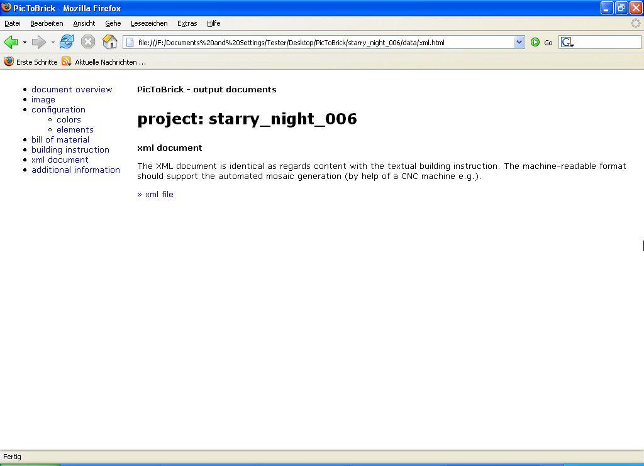Screen dimensions: 644x466
Task: Click the PicToBrick - output documents heading
Action: [206, 89]
